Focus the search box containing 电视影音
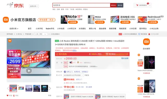 click(81, 5)
